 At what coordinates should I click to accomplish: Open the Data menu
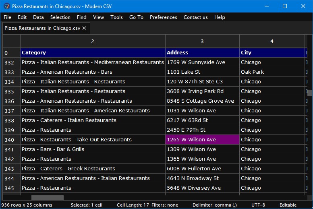coord(38,17)
